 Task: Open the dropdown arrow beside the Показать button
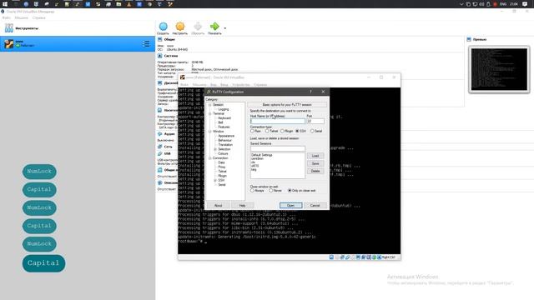[225, 28]
